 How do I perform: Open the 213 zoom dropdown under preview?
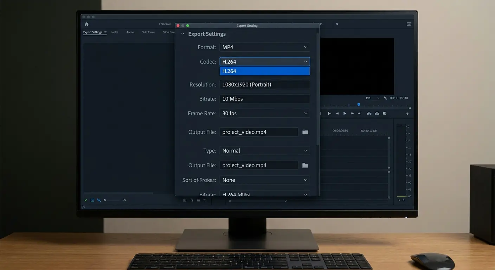point(372,98)
